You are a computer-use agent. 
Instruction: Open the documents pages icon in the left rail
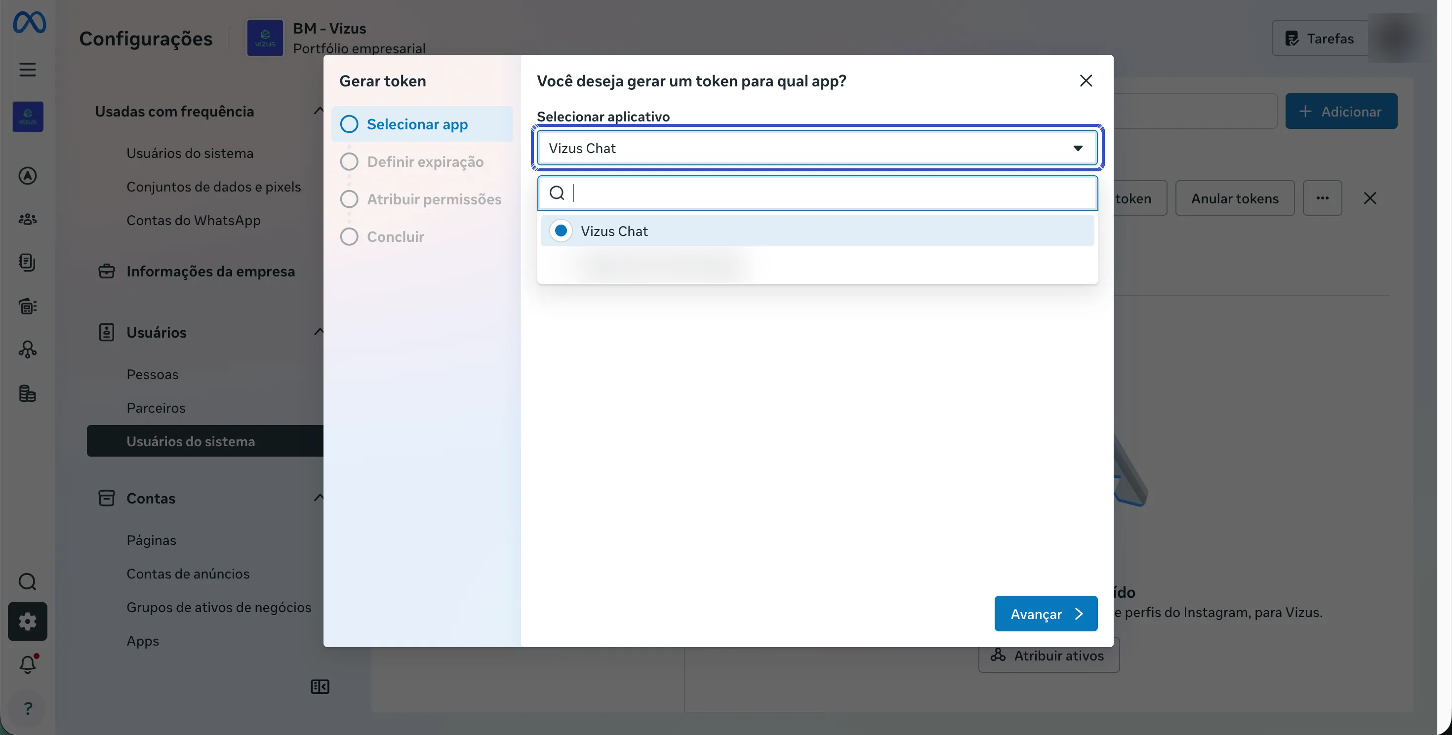(28, 263)
